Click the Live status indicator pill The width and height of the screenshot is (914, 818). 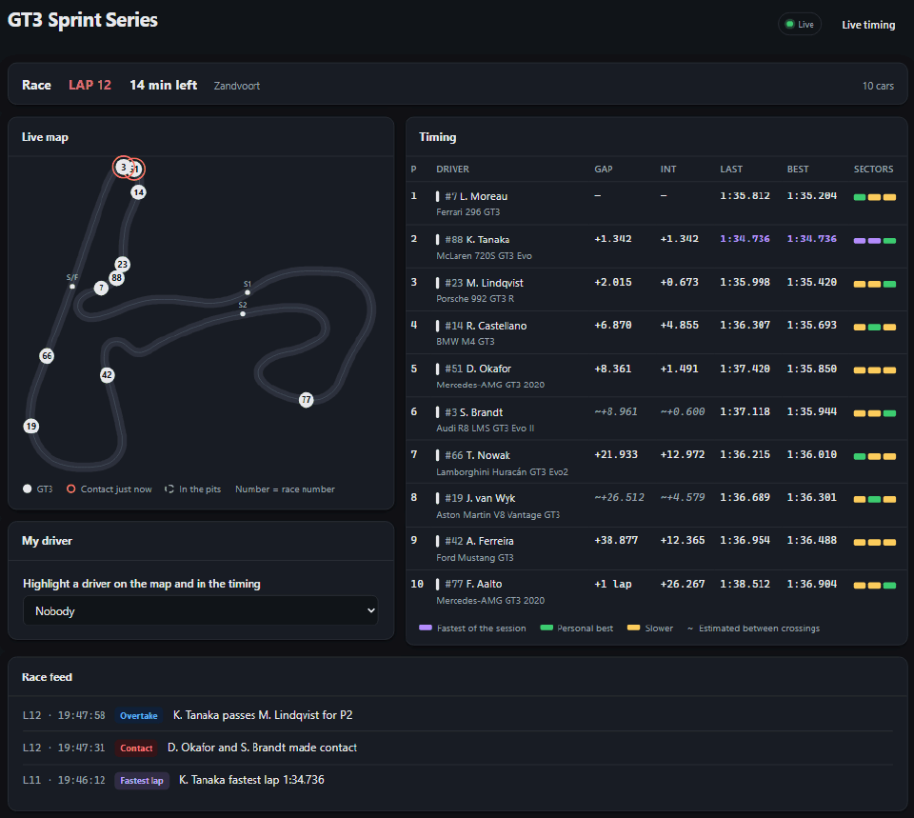coord(799,25)
